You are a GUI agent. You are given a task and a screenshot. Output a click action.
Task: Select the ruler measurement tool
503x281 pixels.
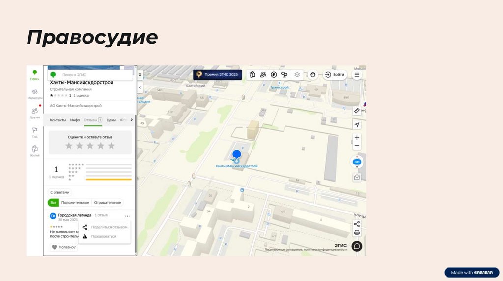[x=357, y=111]
